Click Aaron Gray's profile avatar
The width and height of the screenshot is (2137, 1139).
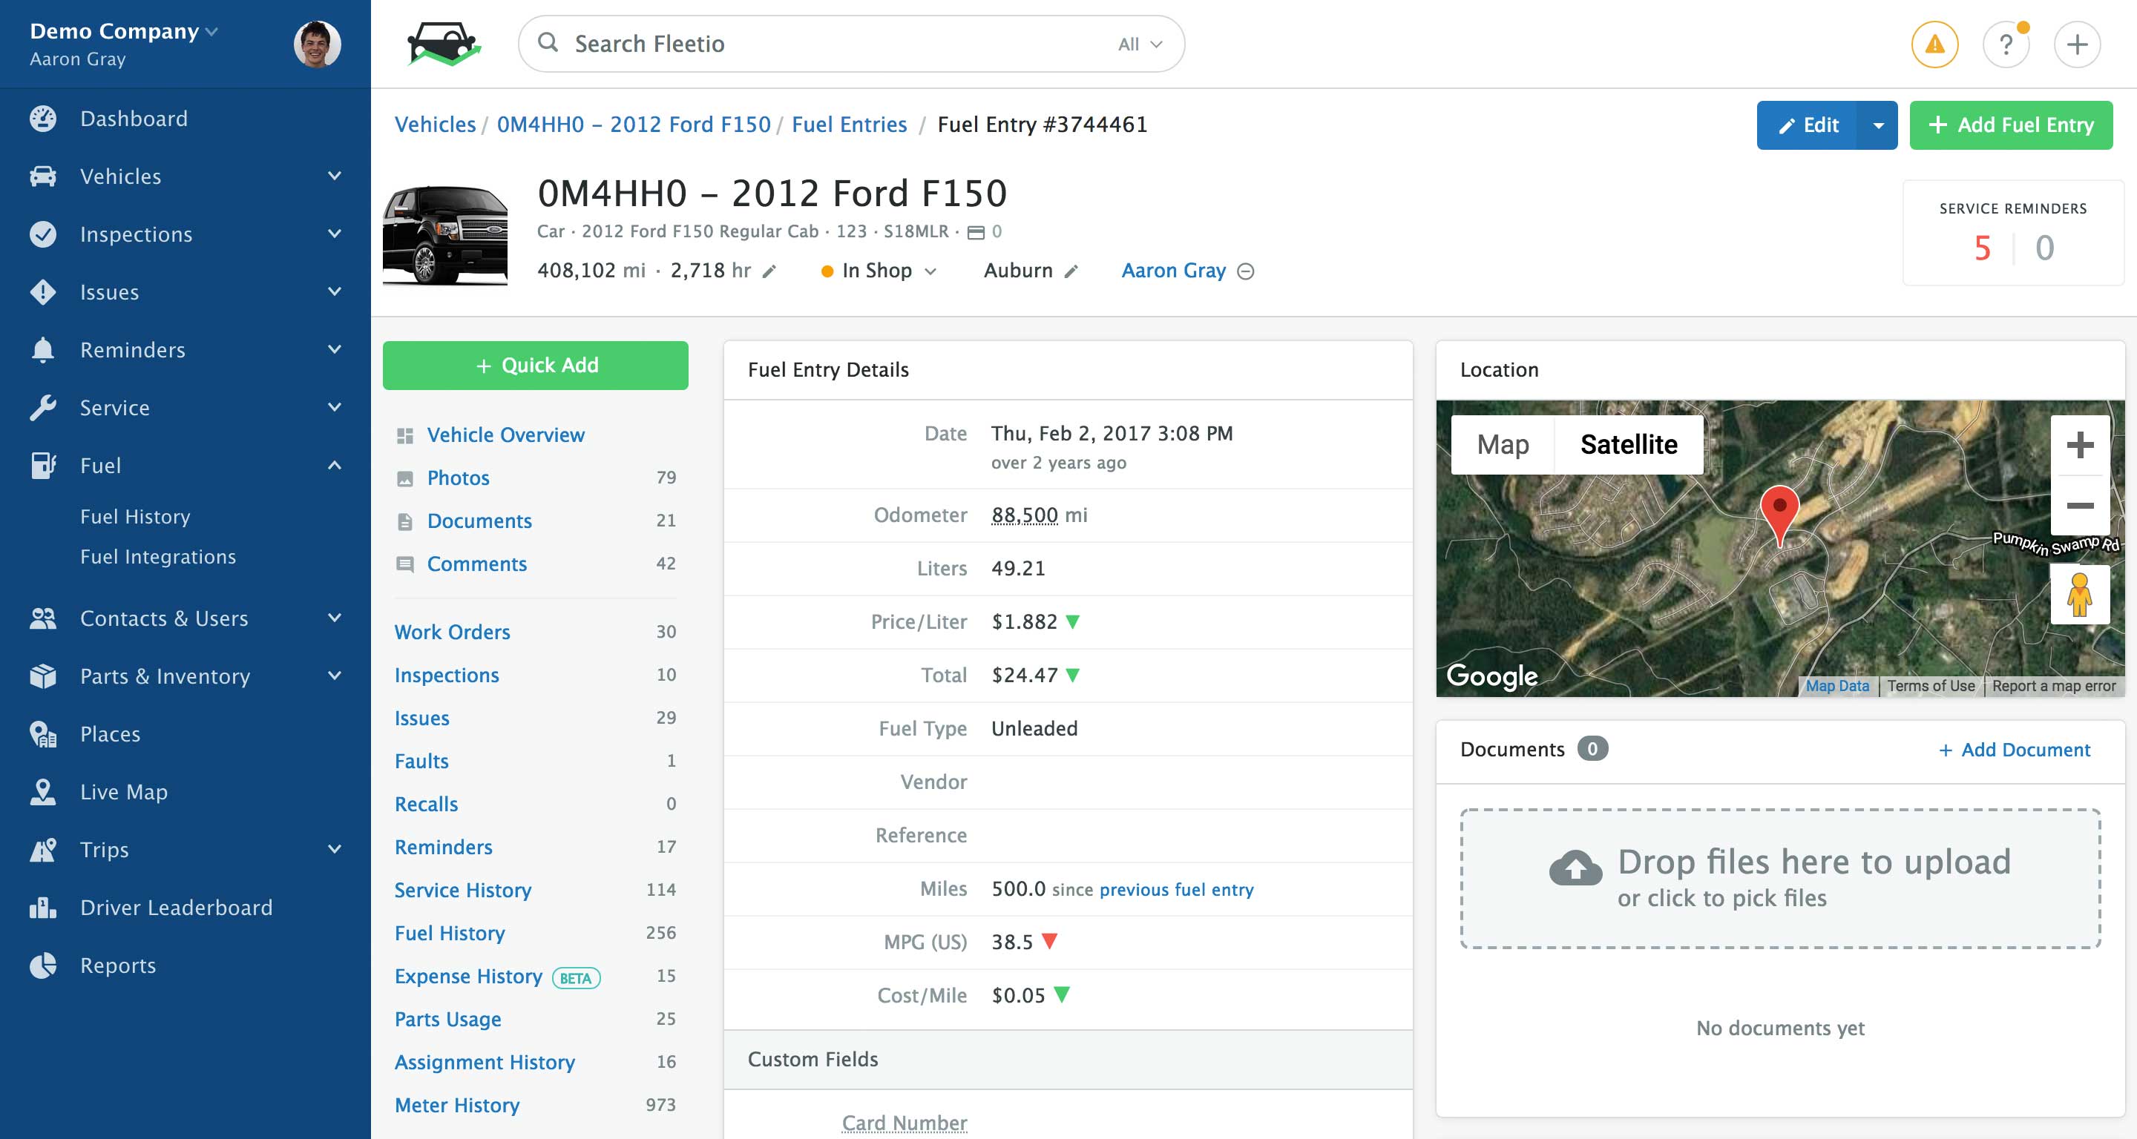(x=317, y=44)
